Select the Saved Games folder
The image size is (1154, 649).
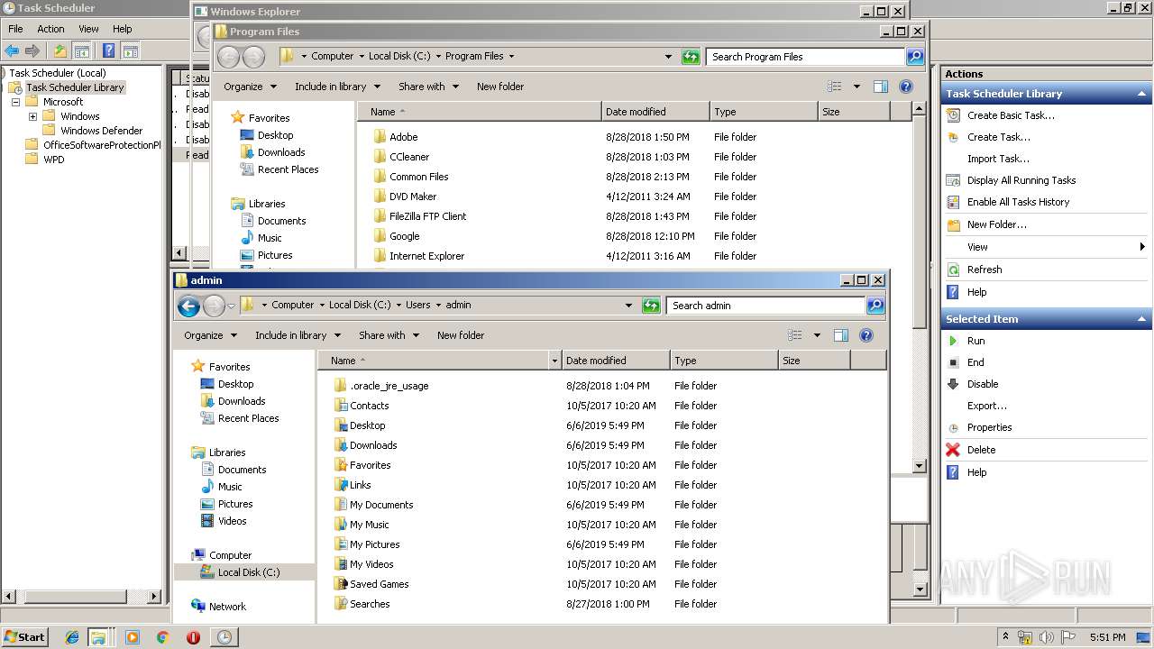380,584
